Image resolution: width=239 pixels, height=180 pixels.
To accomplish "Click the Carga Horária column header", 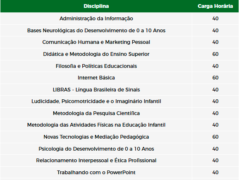I will (x=215, y=6).
